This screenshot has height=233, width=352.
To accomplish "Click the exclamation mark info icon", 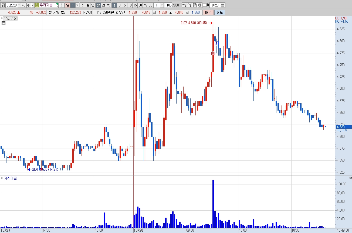I will pyautogui.click(x=62, y=5).
